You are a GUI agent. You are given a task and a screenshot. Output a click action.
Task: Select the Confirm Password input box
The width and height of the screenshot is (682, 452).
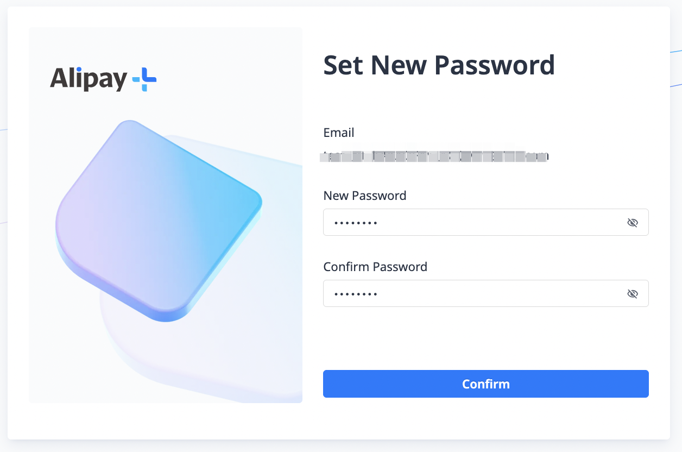tap(462, 293)
